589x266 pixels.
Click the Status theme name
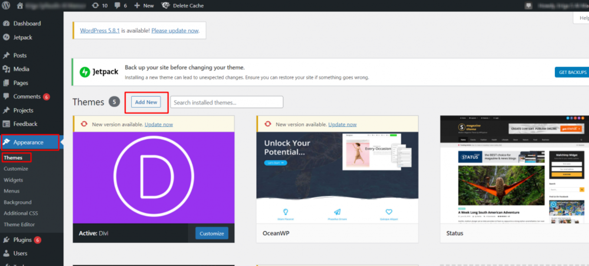455,233
